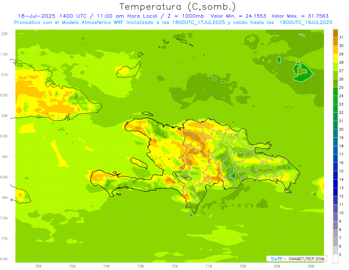
Task: Click the legend scale value "29"
Action: point(341,54)
